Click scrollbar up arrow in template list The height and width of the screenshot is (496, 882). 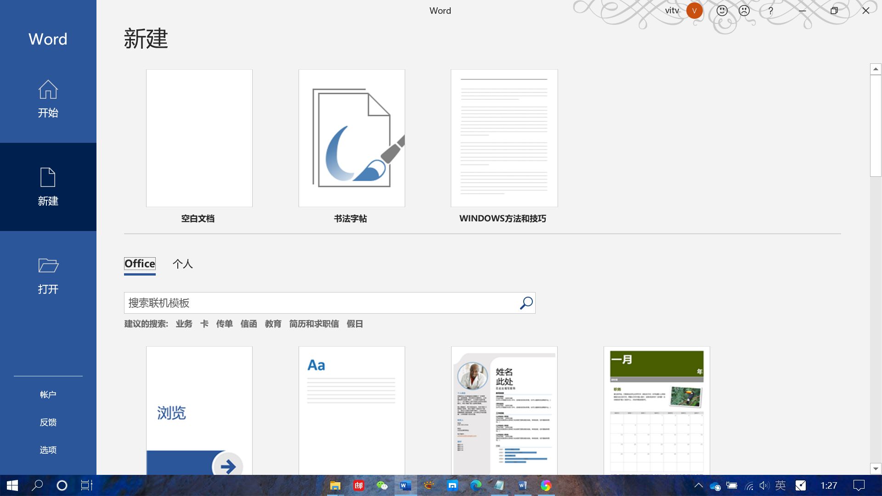tap(876, 69)
